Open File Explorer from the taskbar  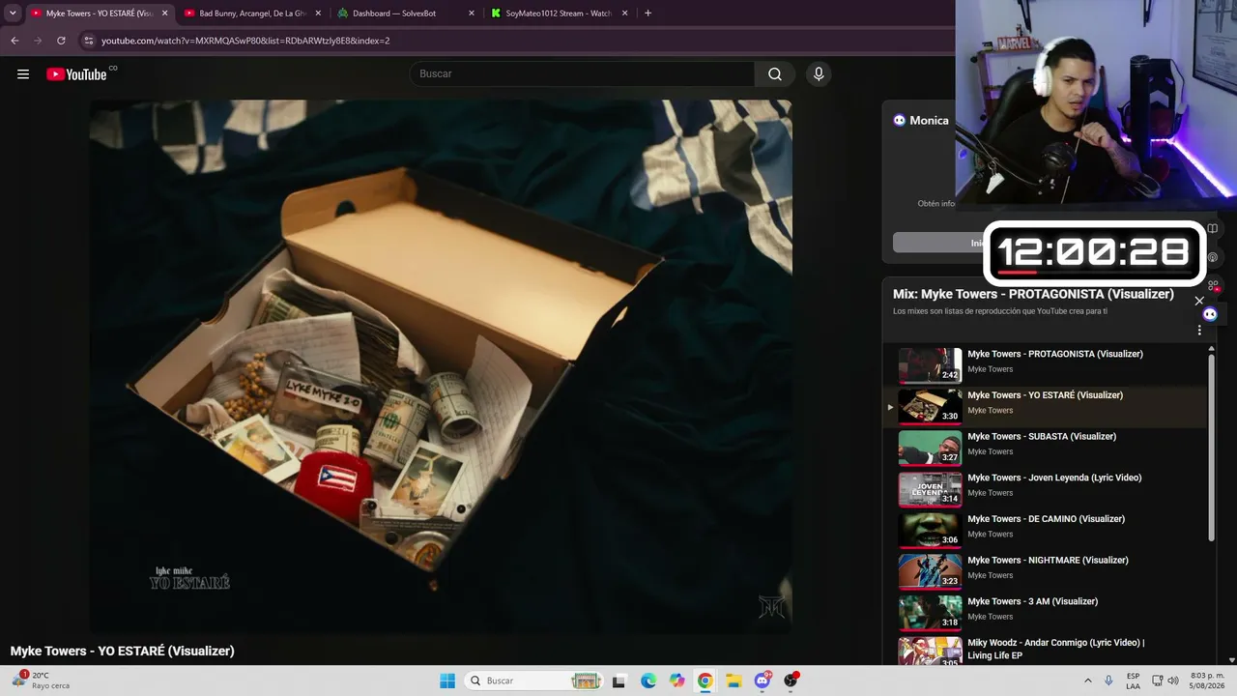734,681
